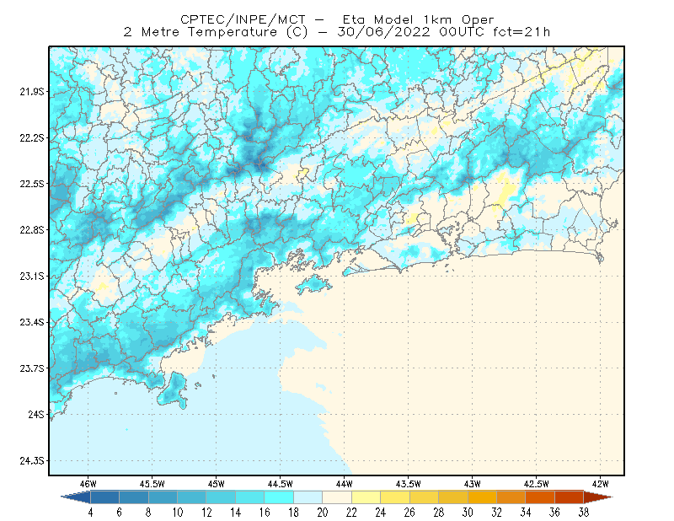This screenshot has height=521, width=674.
Task: Click the legend value 20
Action: [x=323, y=513]
